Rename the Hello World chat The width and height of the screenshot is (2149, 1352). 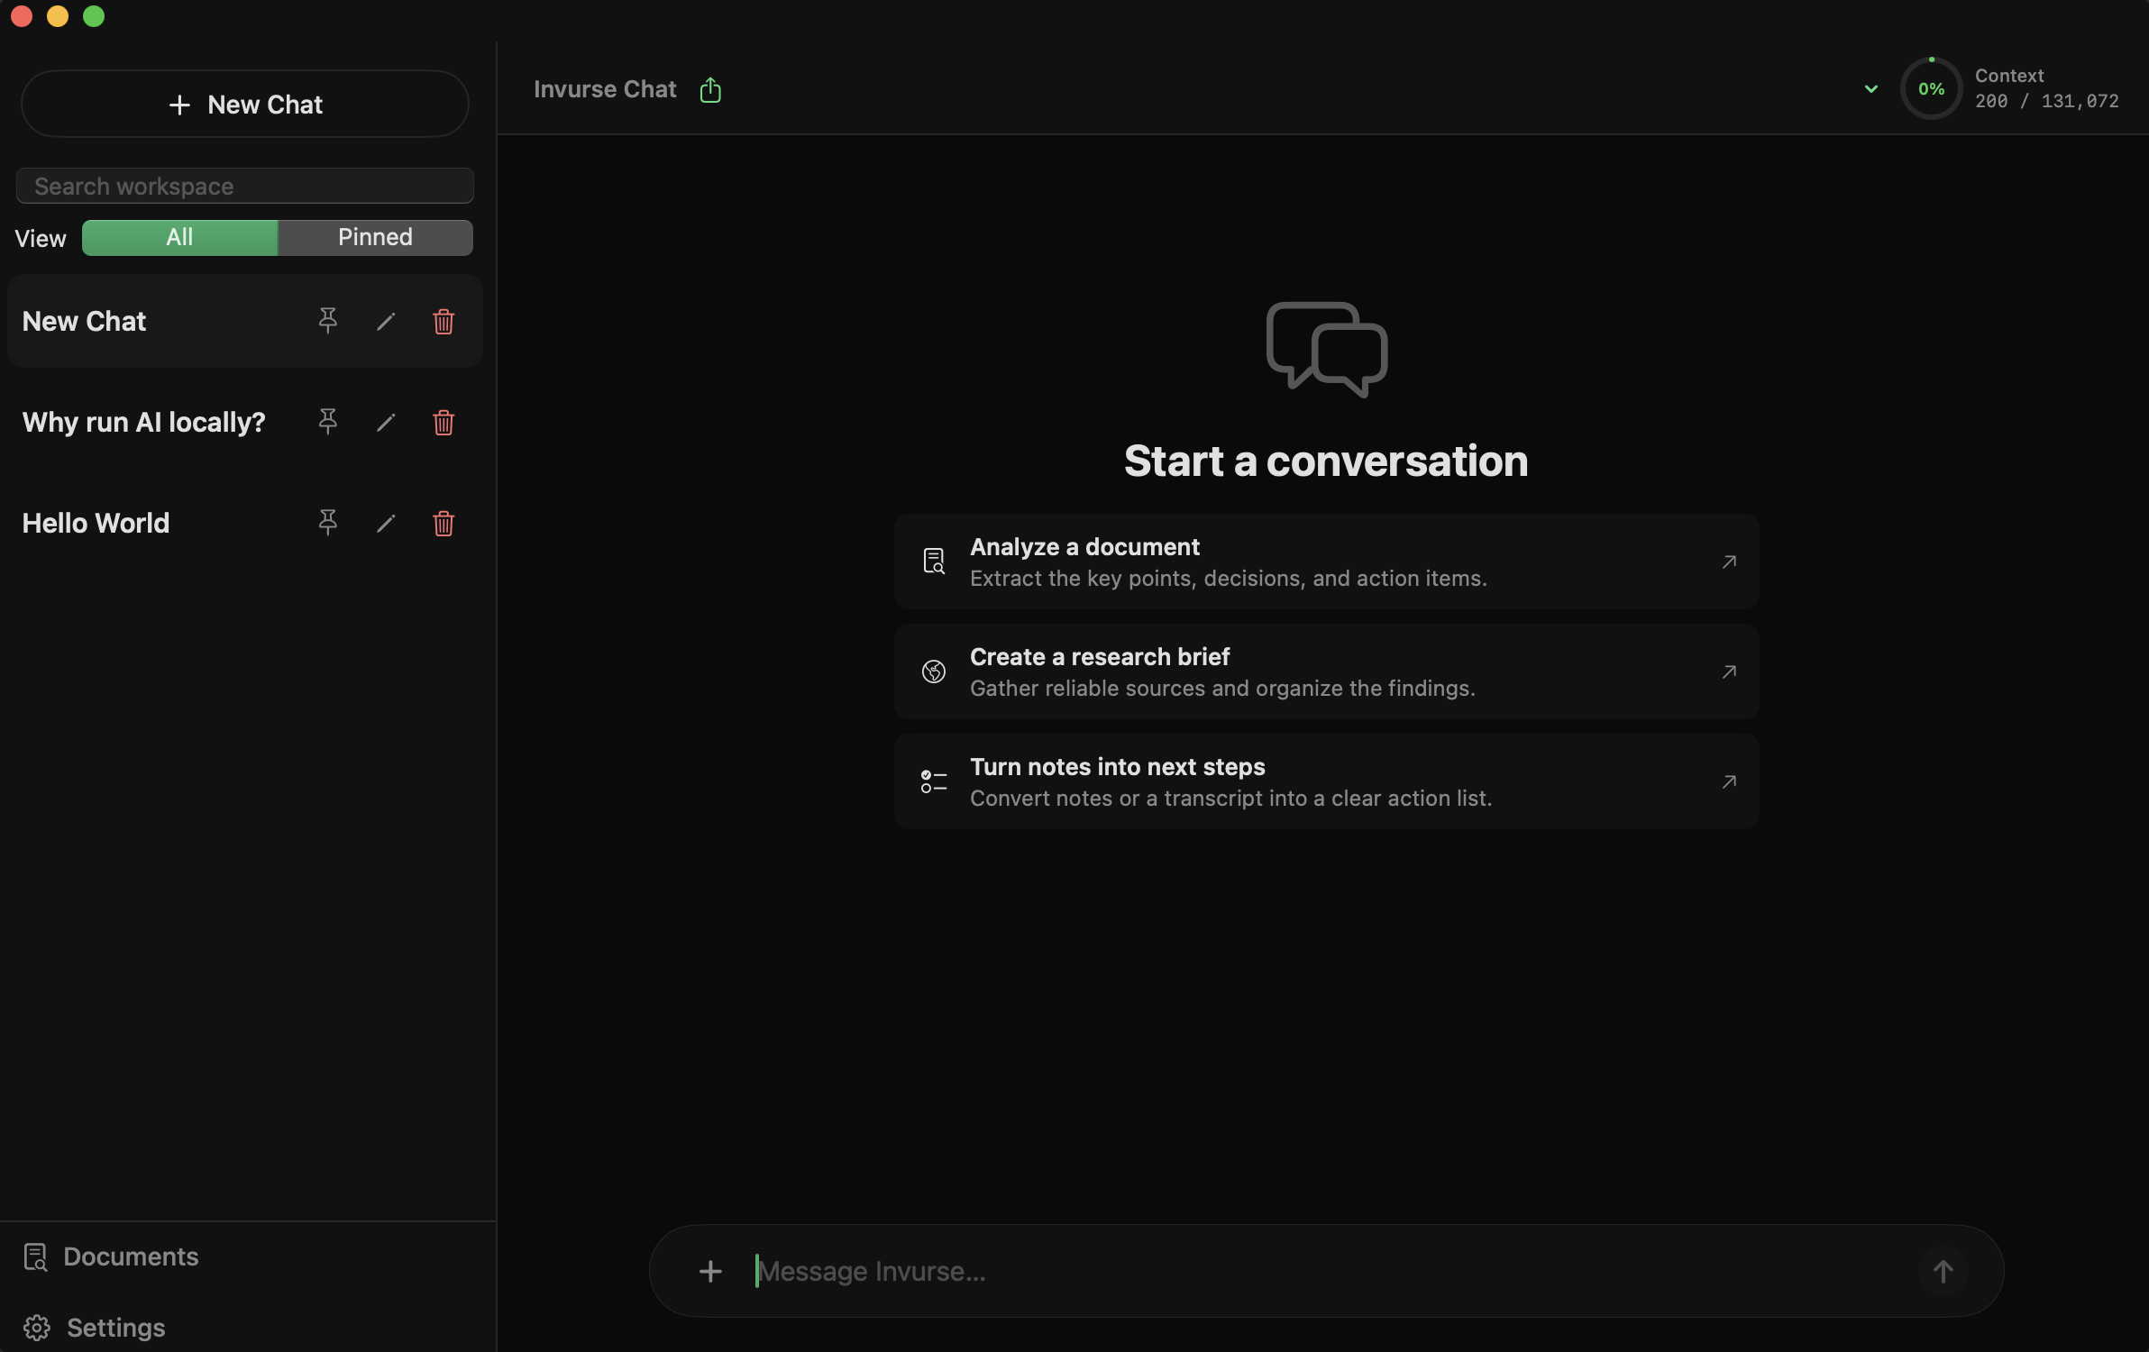point(386,524)
